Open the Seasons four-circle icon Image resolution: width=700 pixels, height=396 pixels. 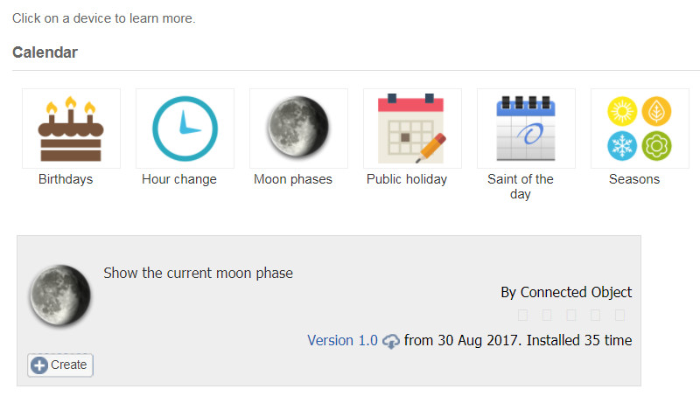pyautogui.click(x=640, y=129)
